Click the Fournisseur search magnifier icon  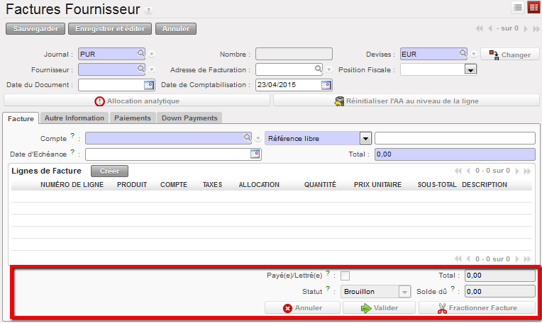coord(140,69)
